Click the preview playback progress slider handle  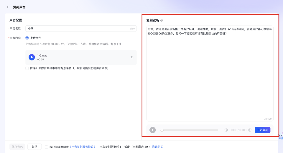point(162,130)
